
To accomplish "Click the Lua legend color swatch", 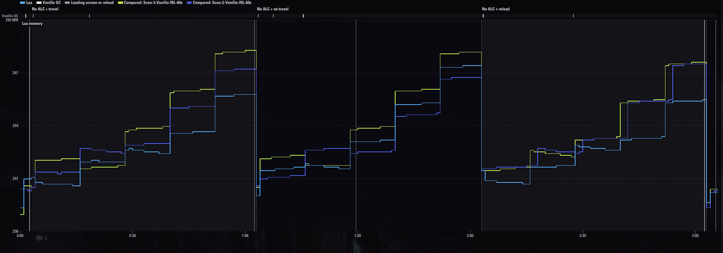I will point(23,3).
